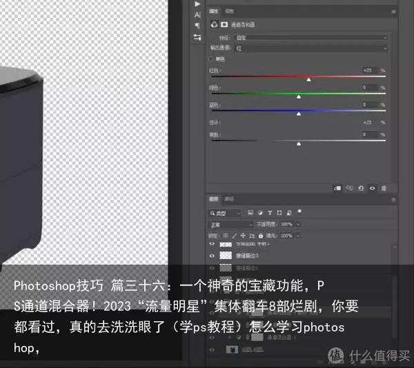
Task: Toggle visibility of 接缝躁边 2 layer
Action: pos(212,268)
